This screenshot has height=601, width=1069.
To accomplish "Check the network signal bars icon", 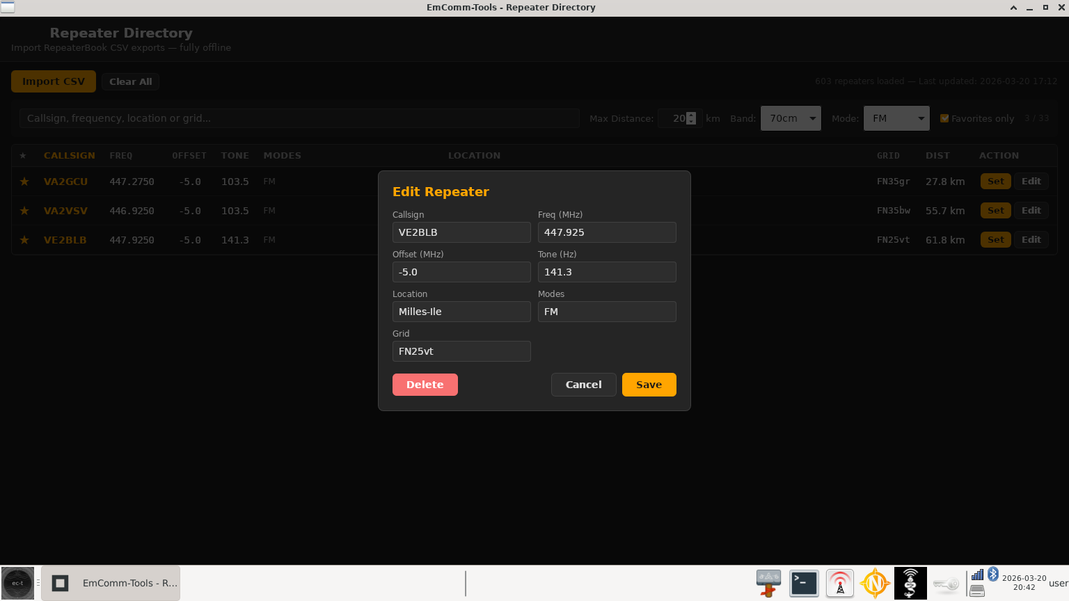I will coord(977,575).
